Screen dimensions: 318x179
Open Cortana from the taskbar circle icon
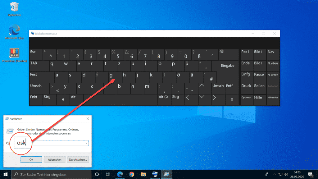pyautogui.click(x=97, y=174)
